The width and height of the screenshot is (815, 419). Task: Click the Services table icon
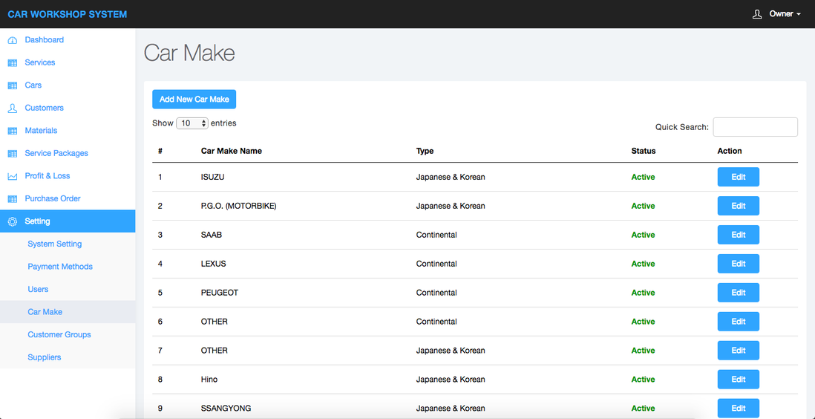13,63
